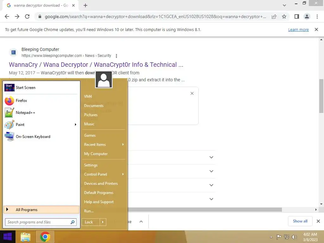Open the WannaCry / Wana Decryptor result link

click(x=96, y=65)
